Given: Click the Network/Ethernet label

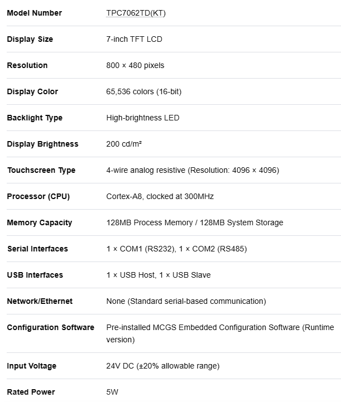Looking at the screenshot, I should (x=40, y=301).
